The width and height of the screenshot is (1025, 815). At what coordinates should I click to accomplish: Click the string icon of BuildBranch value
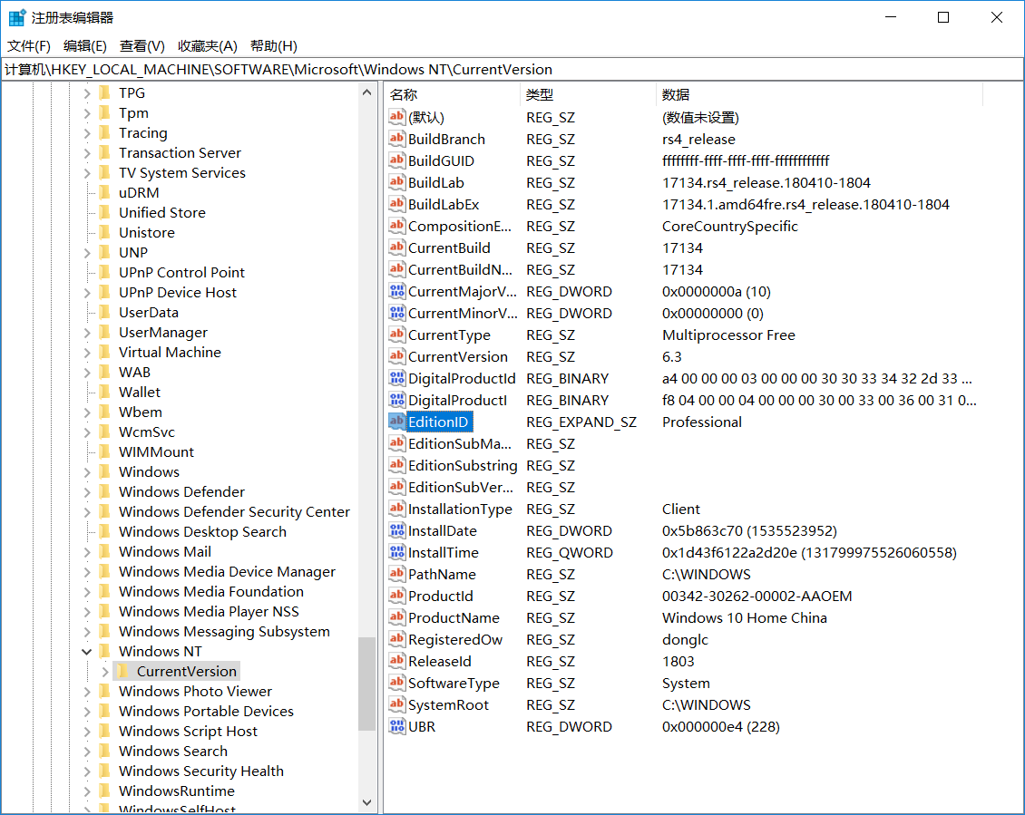click(x=396, y=139)
